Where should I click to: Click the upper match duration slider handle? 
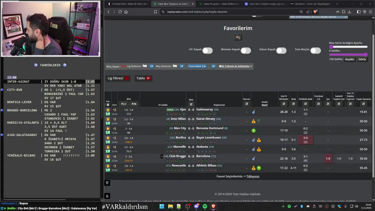point(331,47)
